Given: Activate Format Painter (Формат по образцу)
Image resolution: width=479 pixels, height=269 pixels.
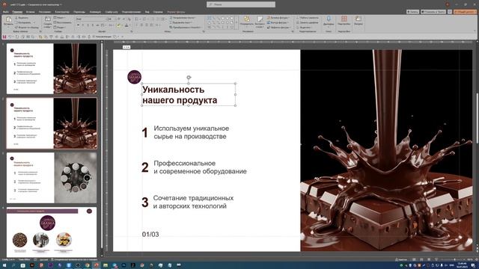Looking at the screenshot, I should (x=27, y=28).
